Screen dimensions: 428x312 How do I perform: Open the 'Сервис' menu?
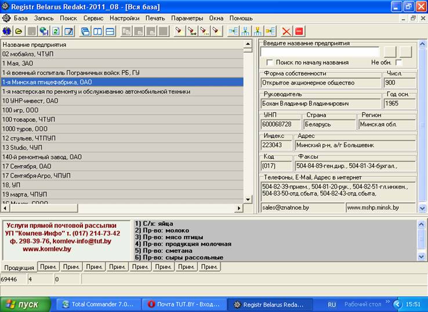click(93, 18)
